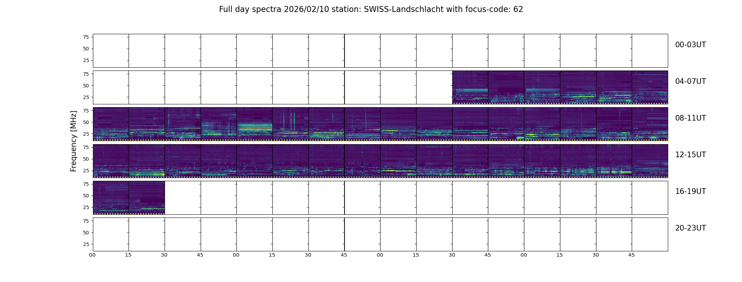Select the 08-11UT row's first spectrogram tile
Screen dimensions: 742x282
(x=111, y=124)
